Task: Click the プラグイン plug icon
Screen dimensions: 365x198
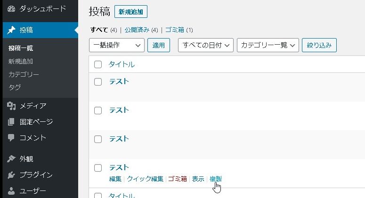Action: [12, 175]
